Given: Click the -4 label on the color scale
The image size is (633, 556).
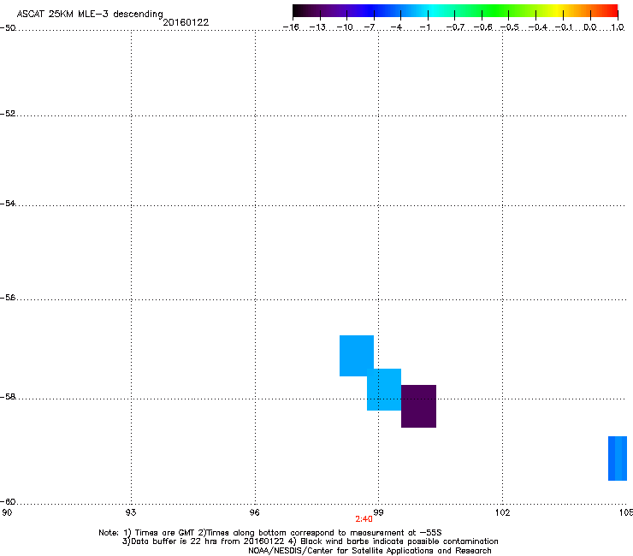Looking at the screenshot, I should tap(396, 27).
